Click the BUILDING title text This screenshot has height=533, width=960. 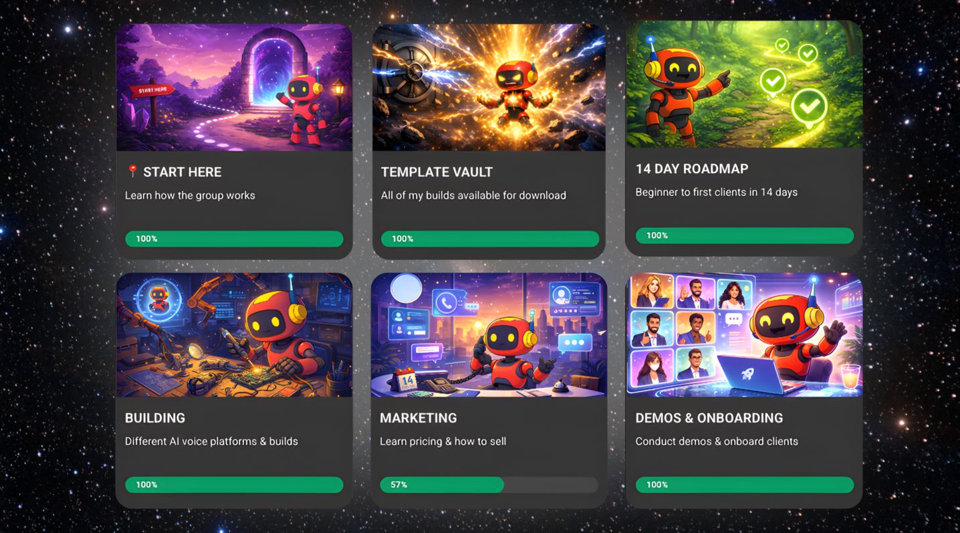pyautogui.click(x=155, y=418)
